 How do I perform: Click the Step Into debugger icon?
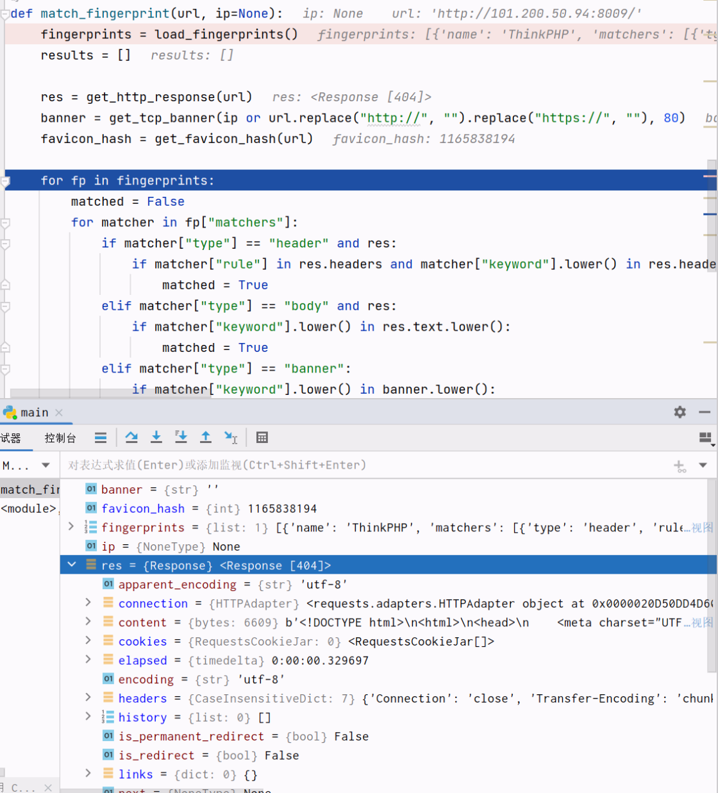click(x=156, y=437)
